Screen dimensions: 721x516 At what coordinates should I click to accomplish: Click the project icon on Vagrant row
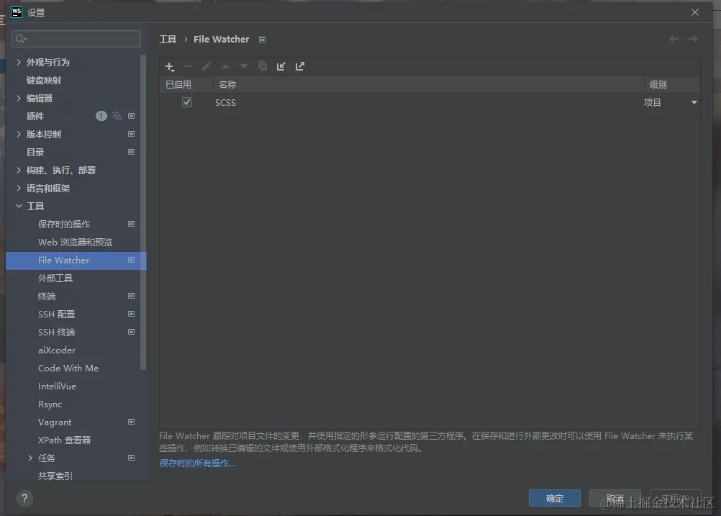(x=131, y=422)
